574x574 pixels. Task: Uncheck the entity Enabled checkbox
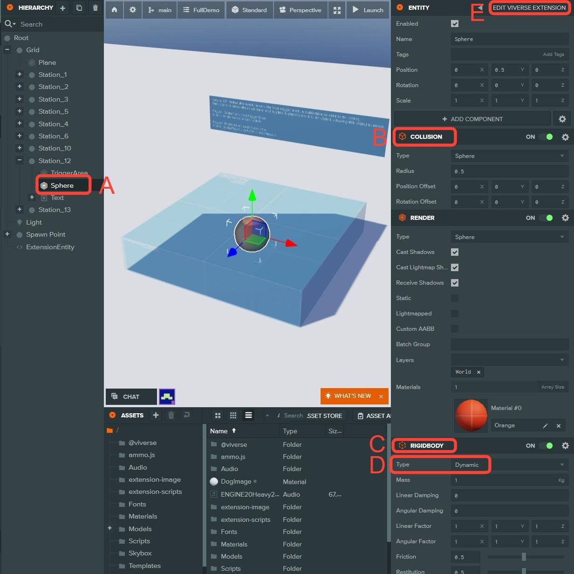(455, 24)
